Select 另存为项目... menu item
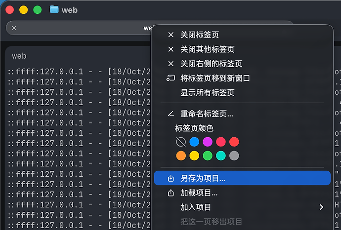This screenshot has height=230, width=341. [242, 178]
